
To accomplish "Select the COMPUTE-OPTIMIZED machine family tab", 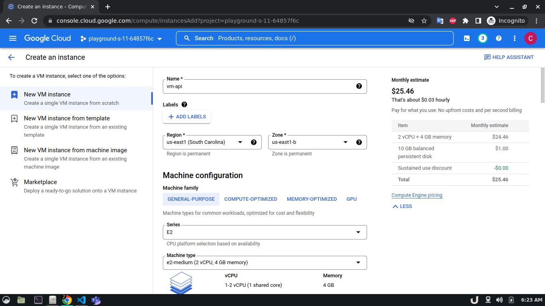I will (251, 199).
